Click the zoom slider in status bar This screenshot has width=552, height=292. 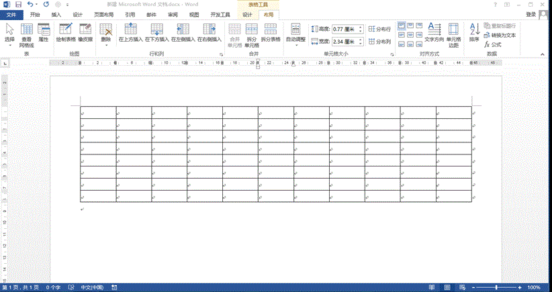click(496, 287)
